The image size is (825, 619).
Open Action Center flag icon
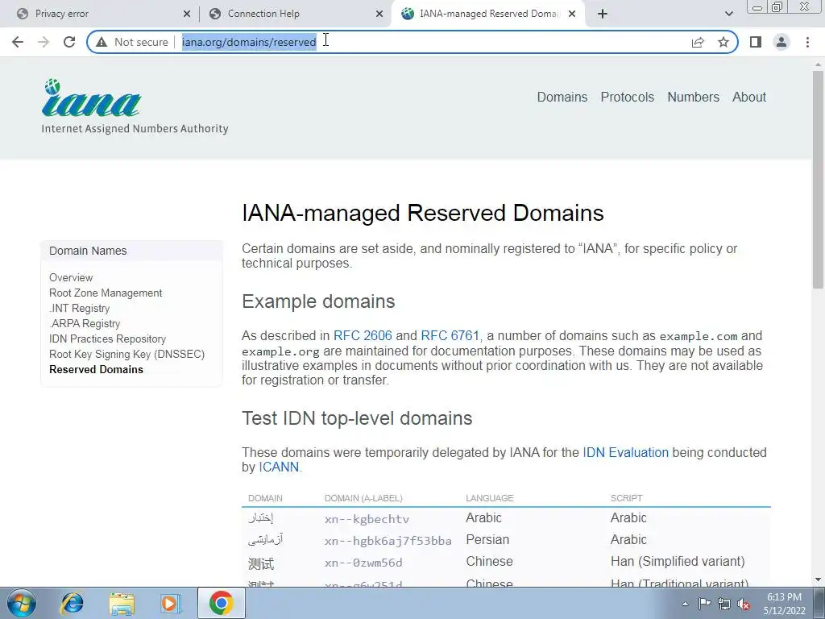coord(704,603)
